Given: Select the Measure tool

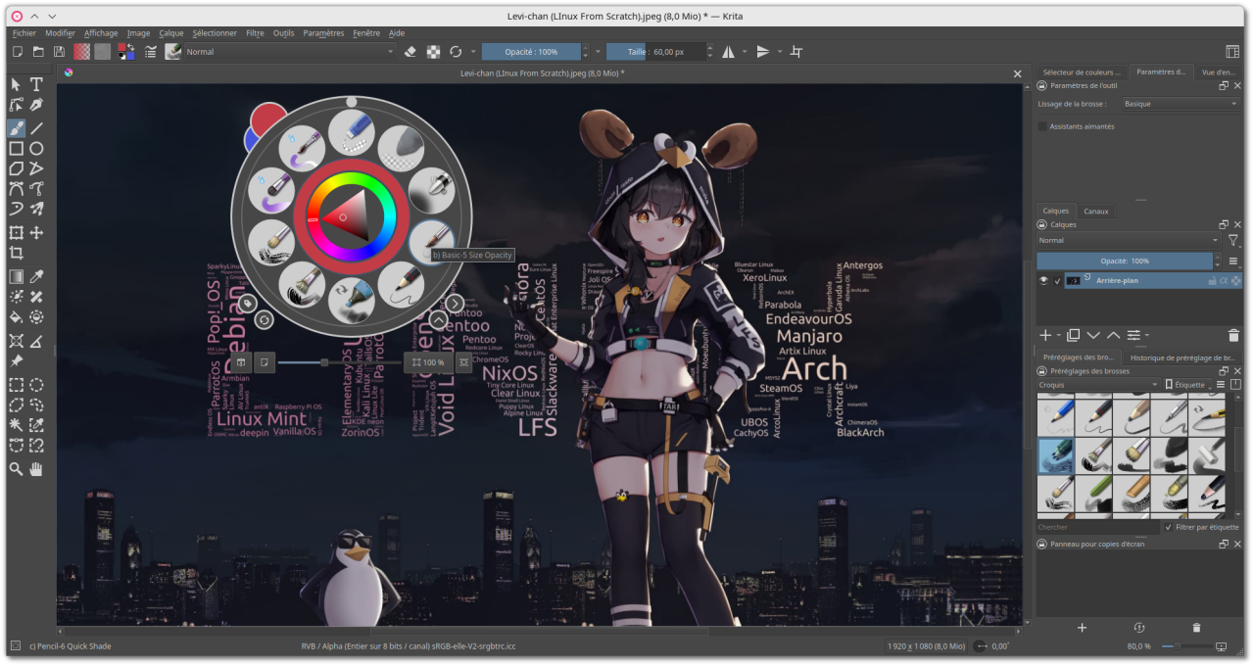Looking at the screenshot, I should click(36, 341).
